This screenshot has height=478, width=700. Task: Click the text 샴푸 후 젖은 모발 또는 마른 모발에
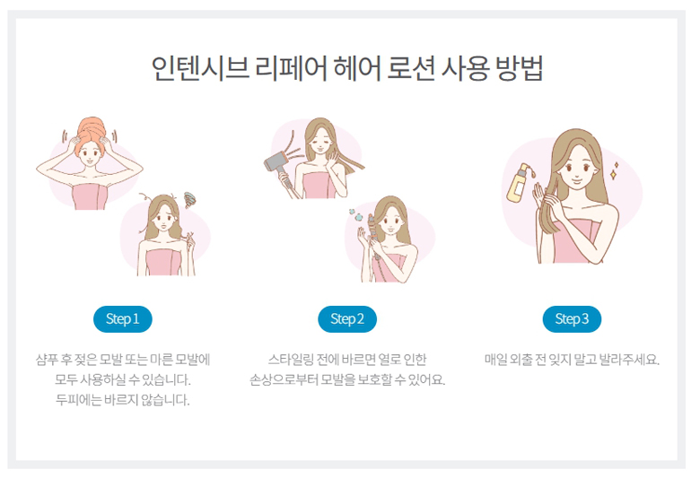pyautogui.click(x=123, y=360)
